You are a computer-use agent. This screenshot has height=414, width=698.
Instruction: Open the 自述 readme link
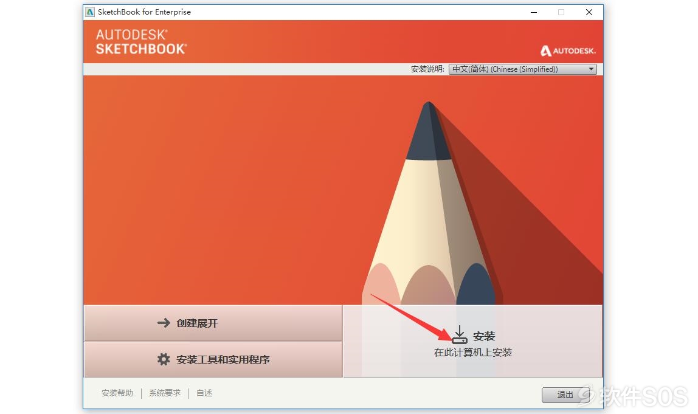click(204, 393)
